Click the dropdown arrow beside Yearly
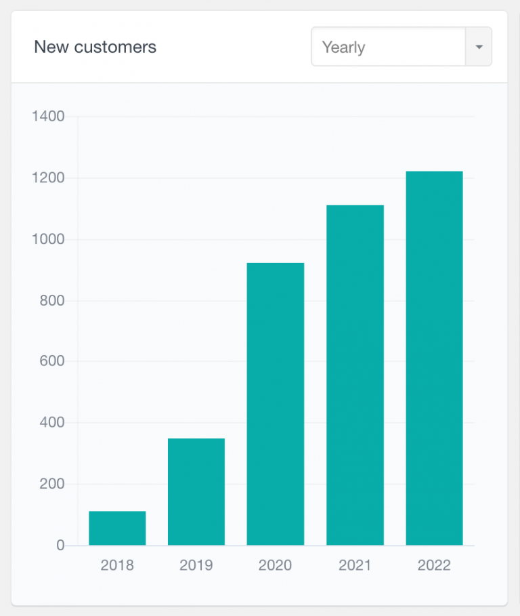Viewport: 520px width, 616px height. pyautogui.click(x=479, y=47)
